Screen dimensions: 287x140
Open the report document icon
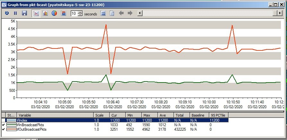(x=112, y=13)
